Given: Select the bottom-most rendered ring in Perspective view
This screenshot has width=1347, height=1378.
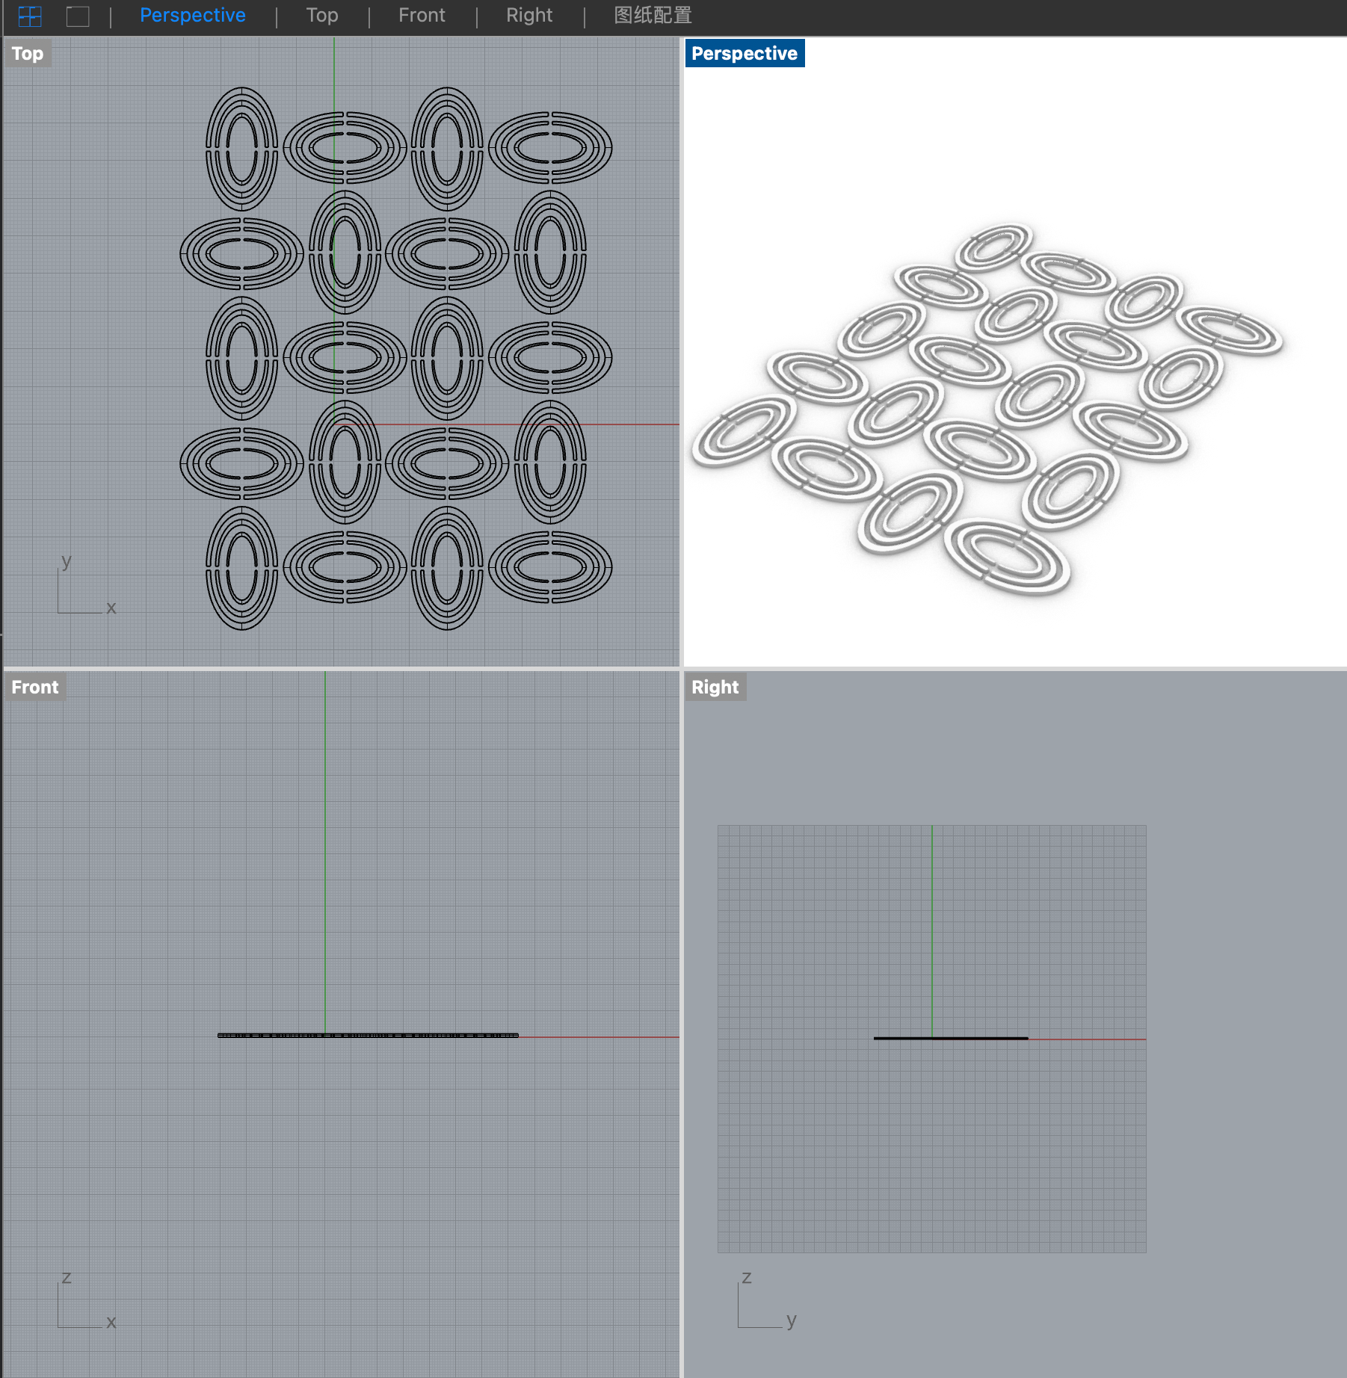Looking at the screenshot, I should pos(1006,558).
